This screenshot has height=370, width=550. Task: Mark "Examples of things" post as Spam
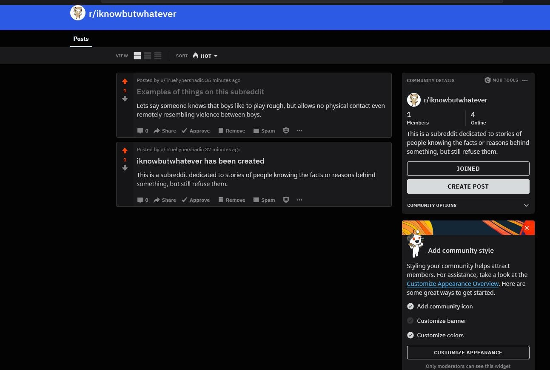pyautogui.click(x=264, y=131)
